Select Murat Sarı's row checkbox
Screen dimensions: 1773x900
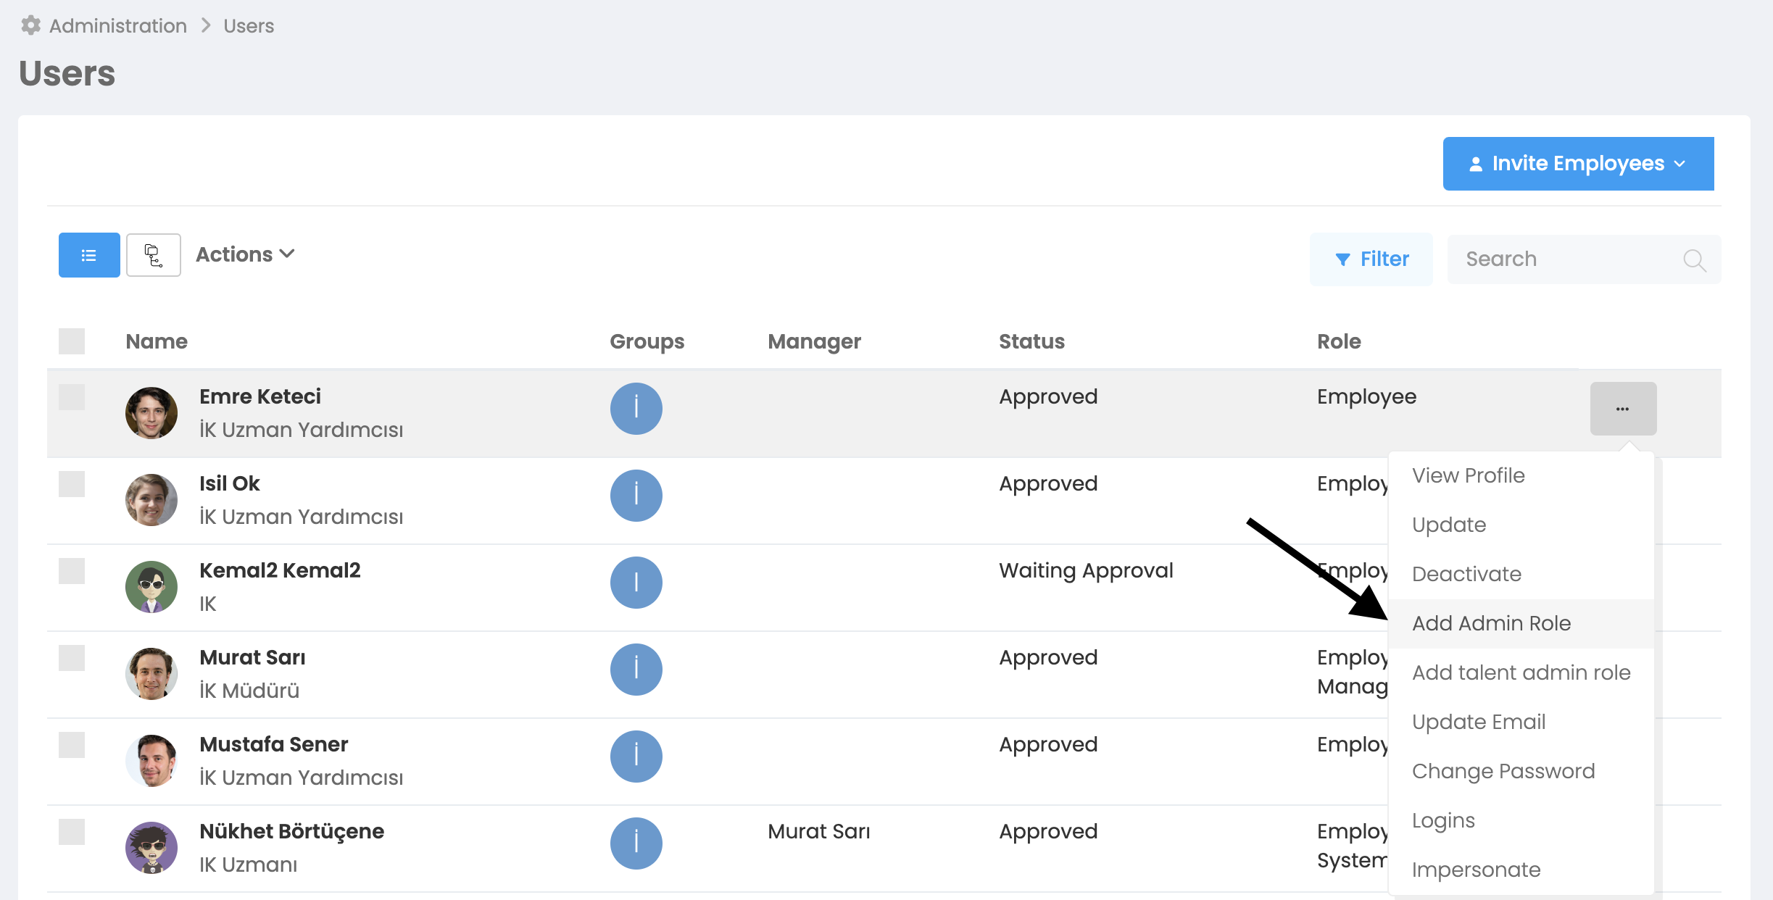point(72,658)
